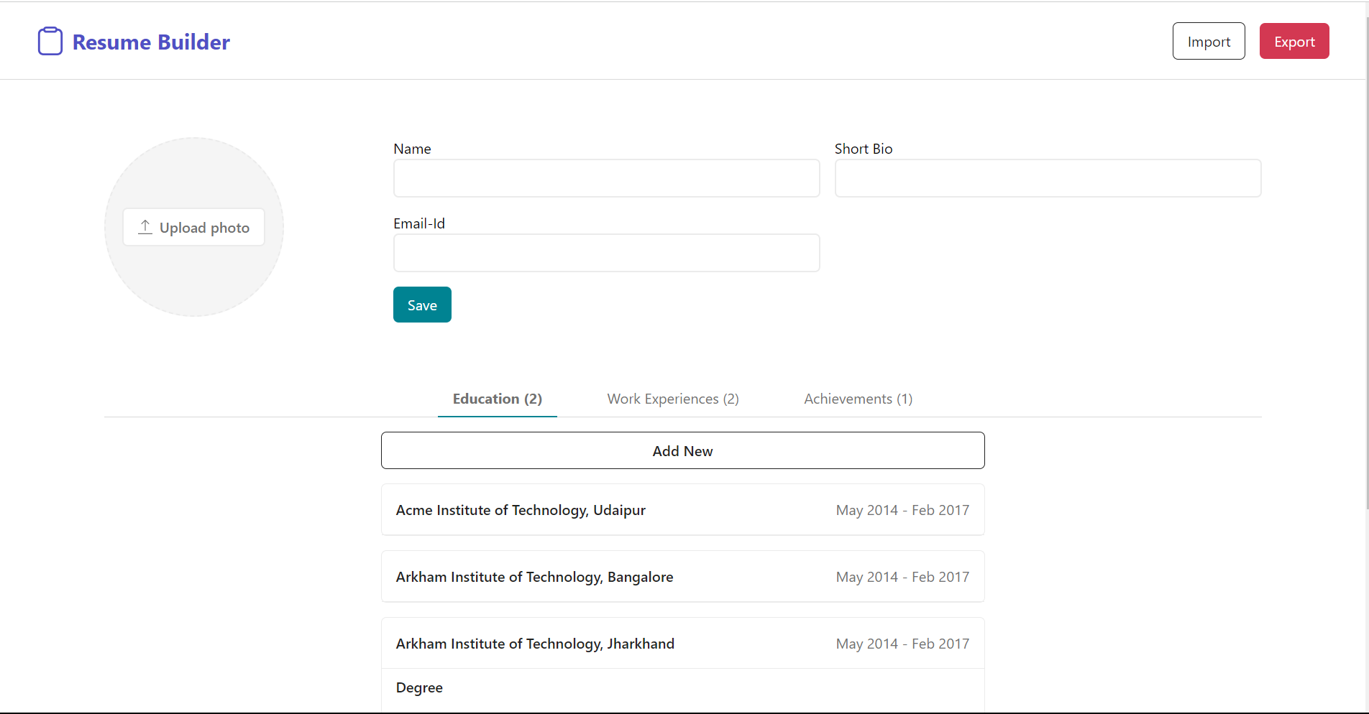
Task: Click the Degree field of the Jharkhand entry
Action: click(x=419, y=687)
